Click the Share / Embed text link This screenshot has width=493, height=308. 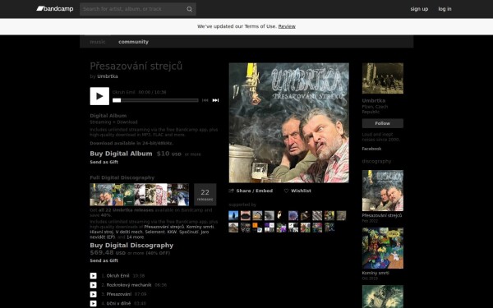tap(255, 191)
